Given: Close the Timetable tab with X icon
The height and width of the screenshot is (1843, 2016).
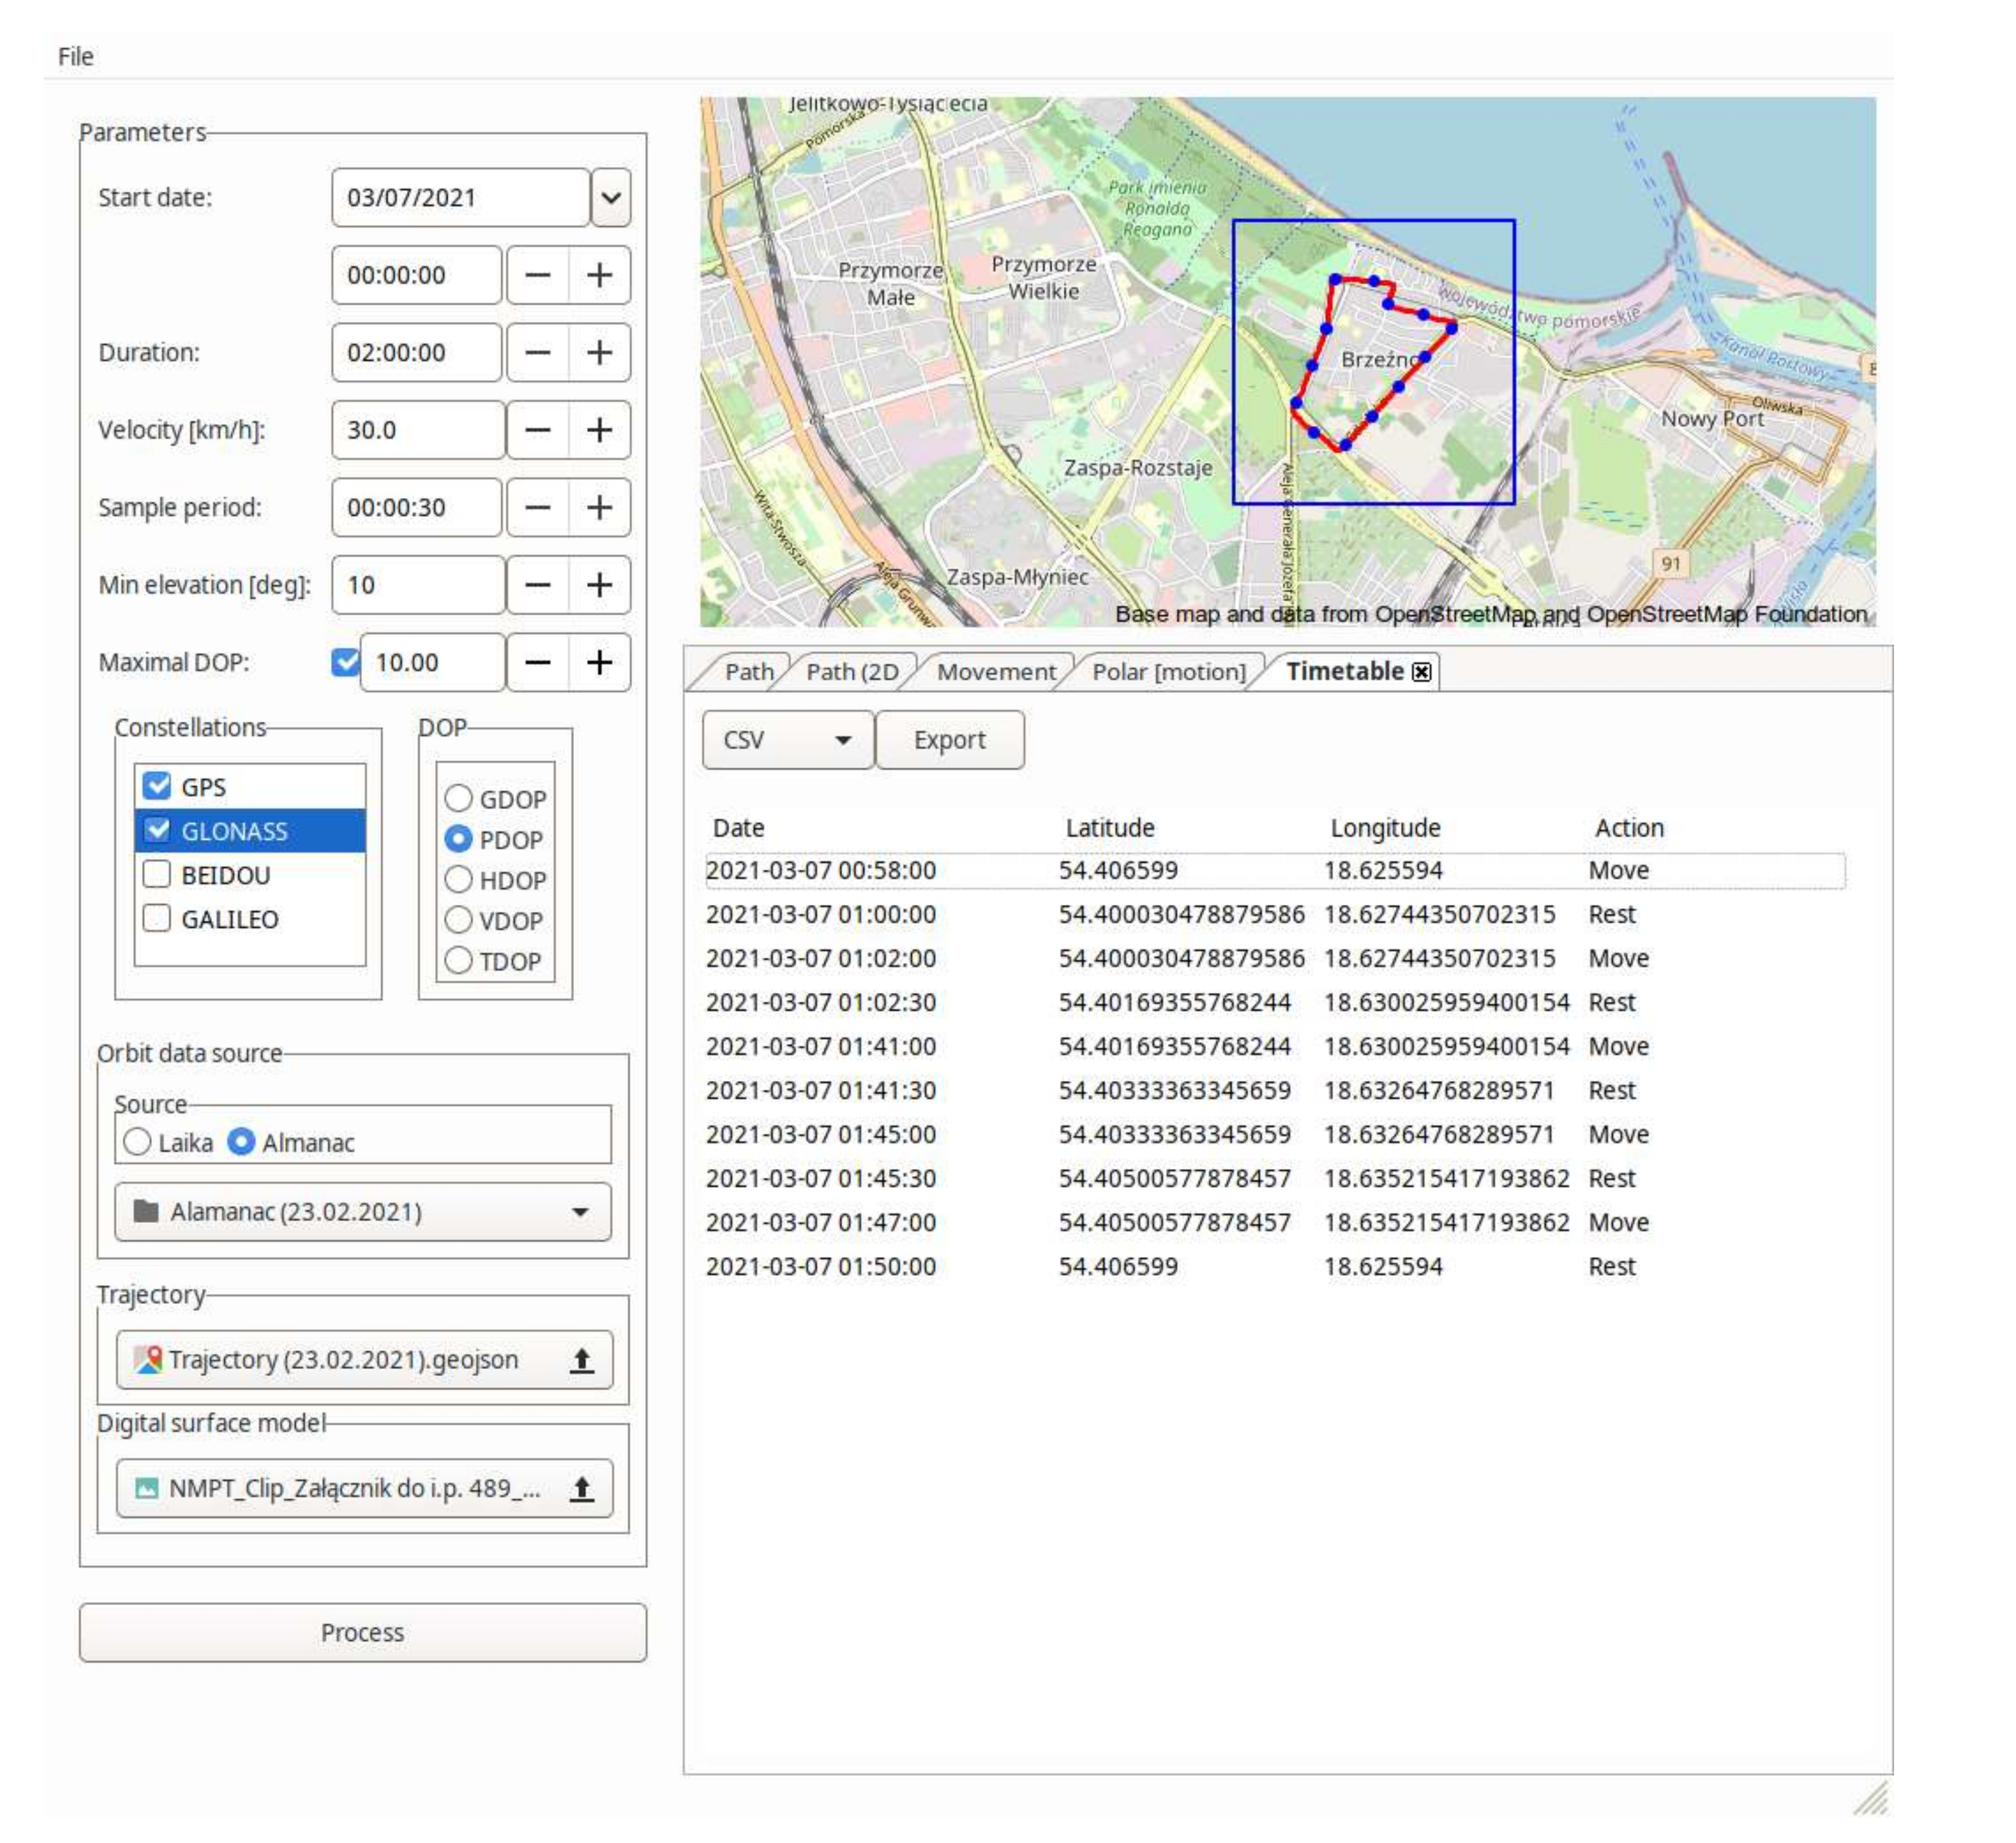Looking at the screenshot, I should (1421, 671).
